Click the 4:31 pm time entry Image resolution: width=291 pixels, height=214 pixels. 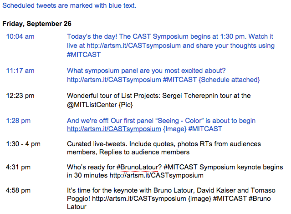click(x=18, y=167)
